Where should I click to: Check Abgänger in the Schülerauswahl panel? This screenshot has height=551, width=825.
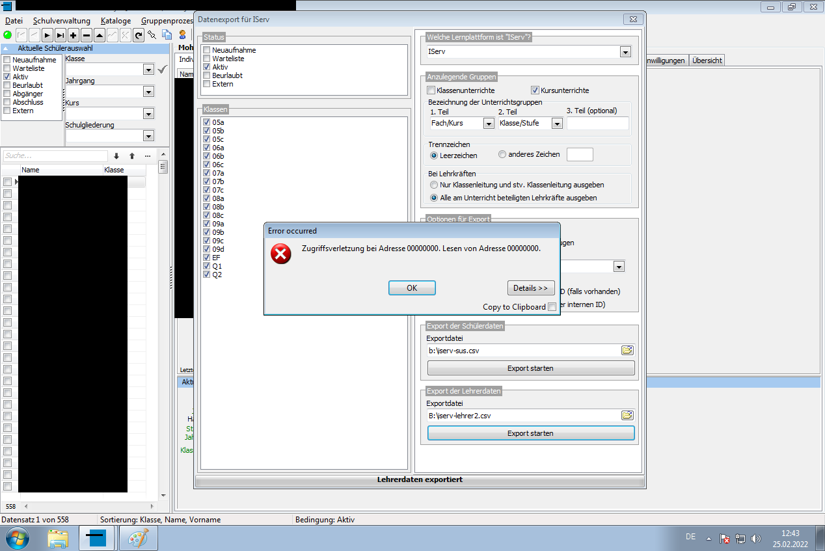click(x=7, y=94)
